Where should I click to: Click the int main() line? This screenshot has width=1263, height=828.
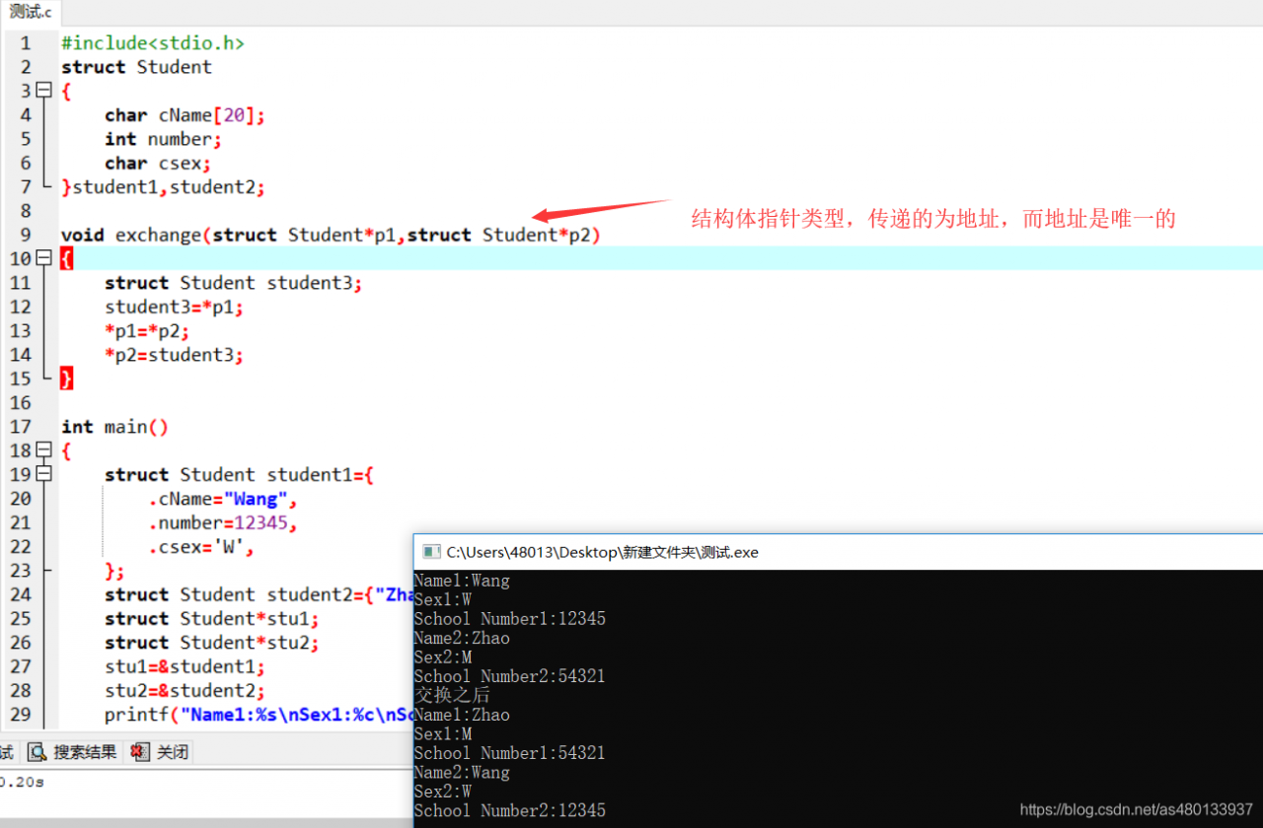[x=115, y=427]
